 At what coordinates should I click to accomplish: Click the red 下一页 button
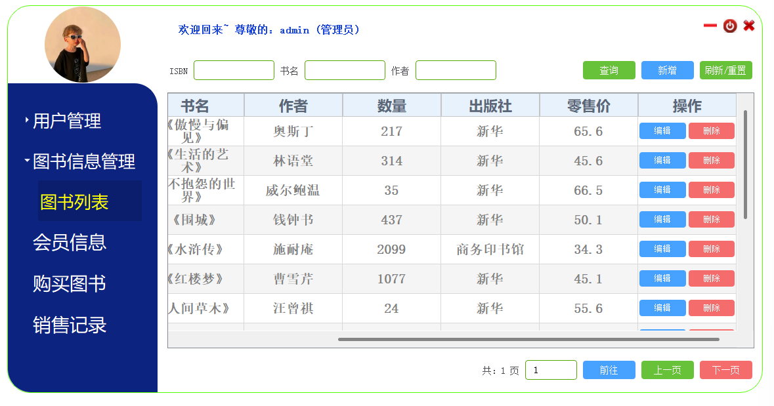pyautogui.click(x=725, y=370)
